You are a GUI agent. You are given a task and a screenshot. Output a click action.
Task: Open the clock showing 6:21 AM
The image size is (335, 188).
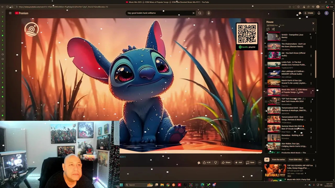329,185
